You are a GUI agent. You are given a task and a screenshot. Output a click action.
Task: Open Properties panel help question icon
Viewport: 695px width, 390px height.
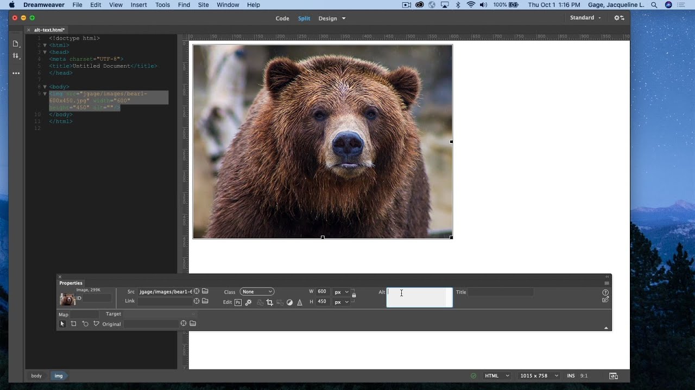click(605, 292)
